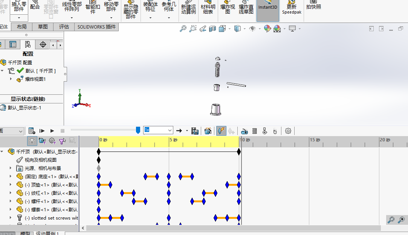
Task: Click Save Animation film icon
Action: [x=195, y=131]
